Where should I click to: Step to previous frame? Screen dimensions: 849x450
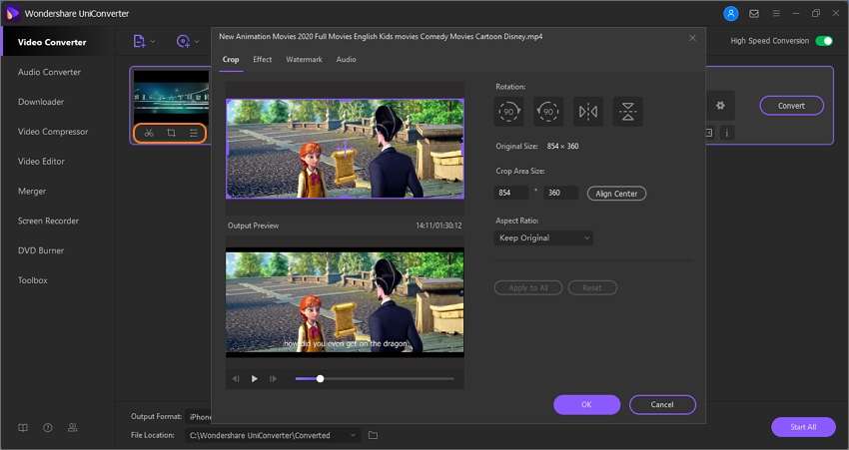click(236, 378)
